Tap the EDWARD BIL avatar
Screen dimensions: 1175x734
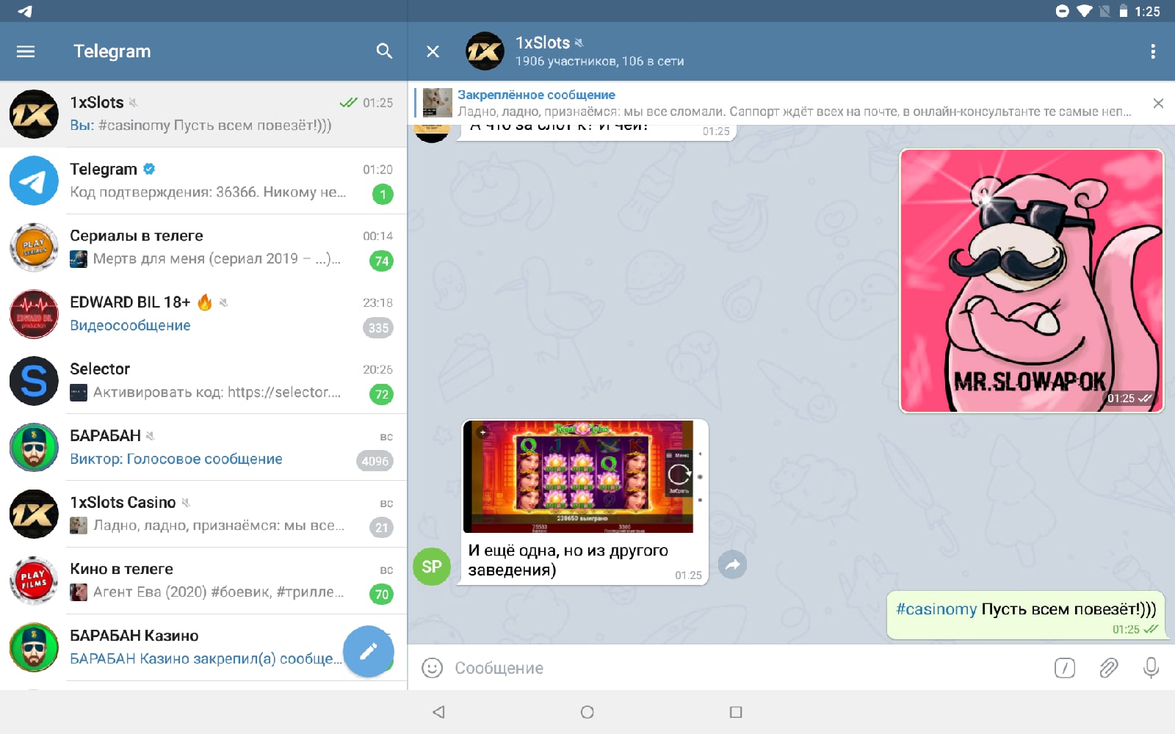[34, 314]
